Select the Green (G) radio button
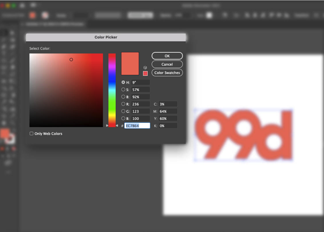 (x=123, y=111)
